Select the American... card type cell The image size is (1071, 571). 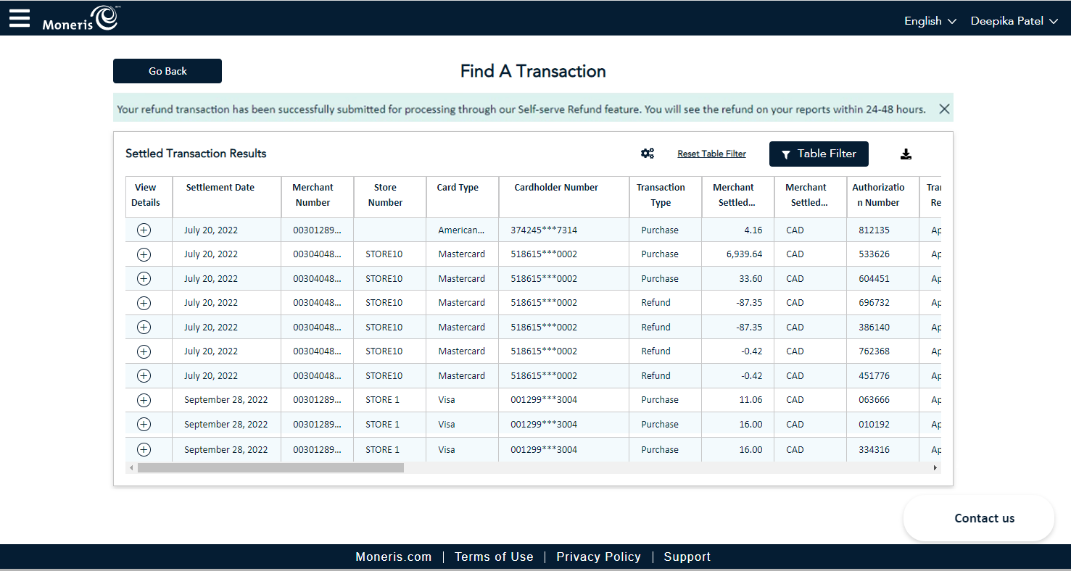click(x=461, y=230)
